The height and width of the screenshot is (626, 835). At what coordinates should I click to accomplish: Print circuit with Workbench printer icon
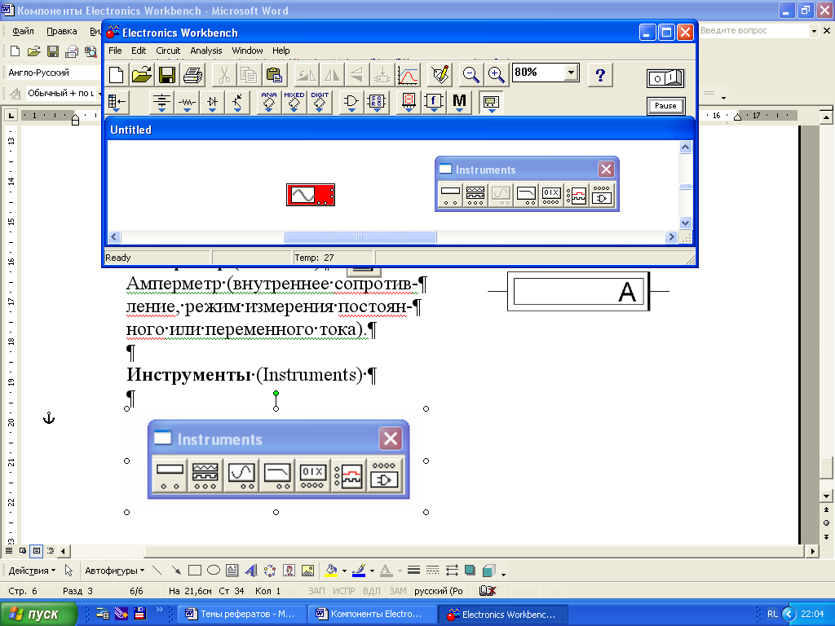click(192, 74)
